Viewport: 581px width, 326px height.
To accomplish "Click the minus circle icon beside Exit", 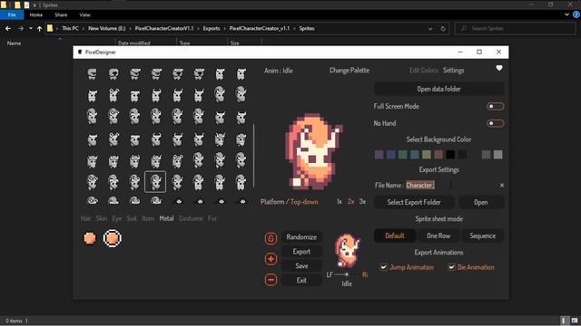I will click(271, 280).
